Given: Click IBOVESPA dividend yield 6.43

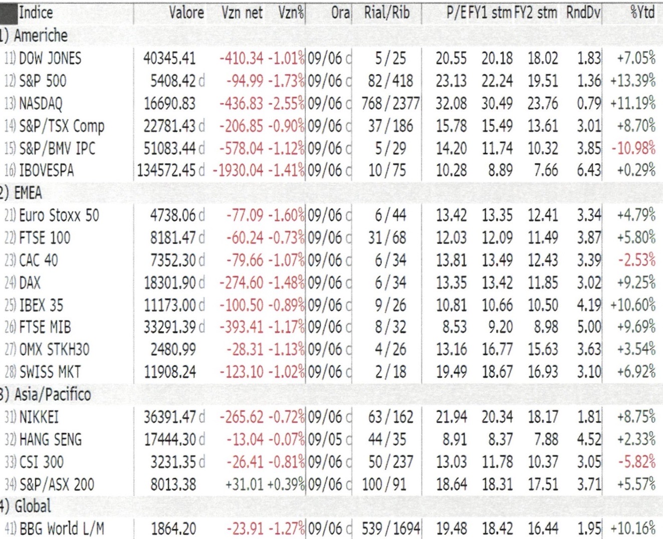Looking at the screenshot, I should pyautogui.click(x=588, y=170).
